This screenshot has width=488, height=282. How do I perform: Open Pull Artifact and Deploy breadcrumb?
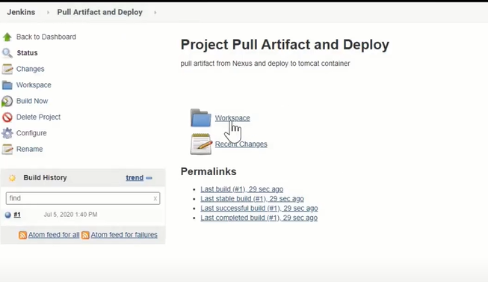coord(99,12)
